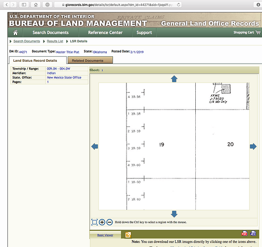Click the browser address bar URL field
Screen dimensions: 262x247
(x=118, y=4)
